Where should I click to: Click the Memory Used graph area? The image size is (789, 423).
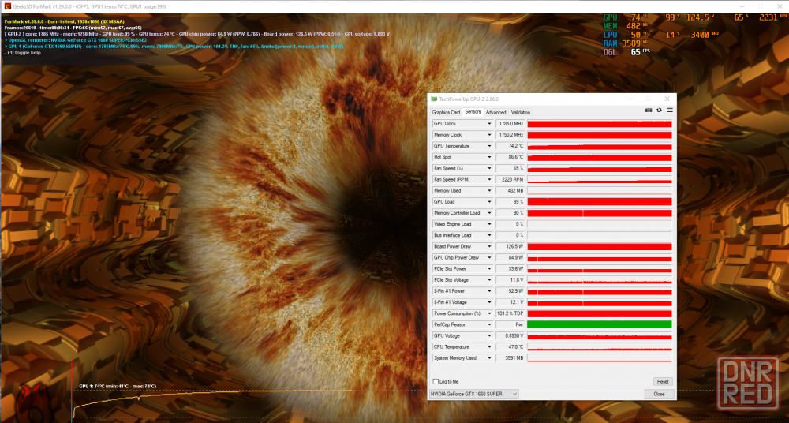pyautogui.click(x=600, y=191)
